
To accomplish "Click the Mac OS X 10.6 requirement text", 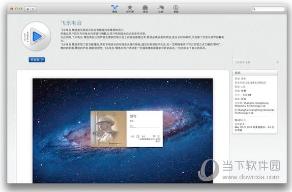I will [x=254, y=128].
